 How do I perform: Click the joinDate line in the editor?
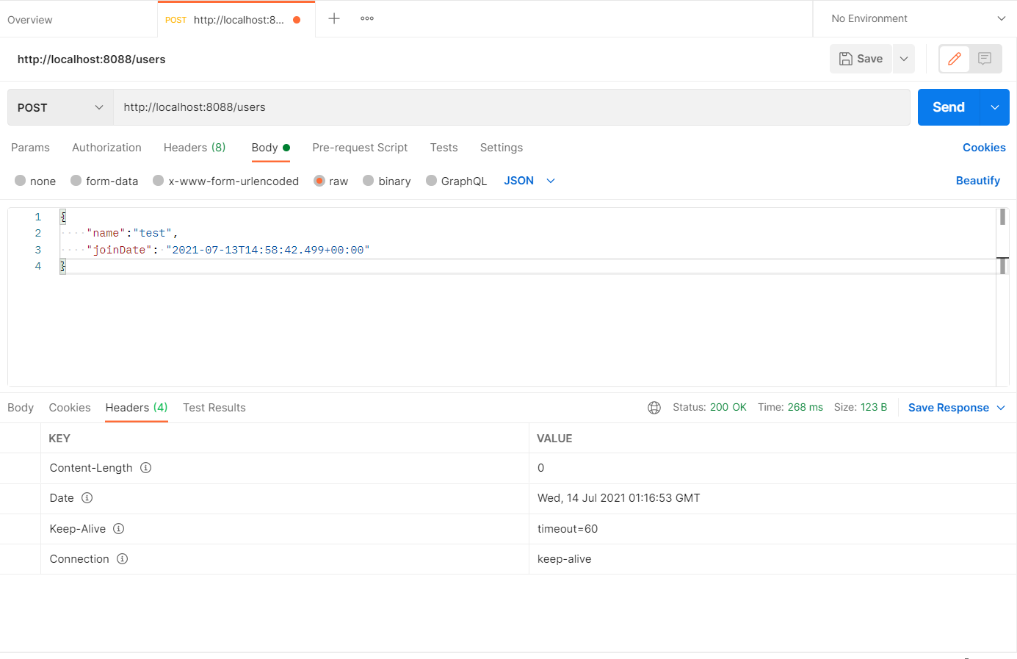(228, 250)
